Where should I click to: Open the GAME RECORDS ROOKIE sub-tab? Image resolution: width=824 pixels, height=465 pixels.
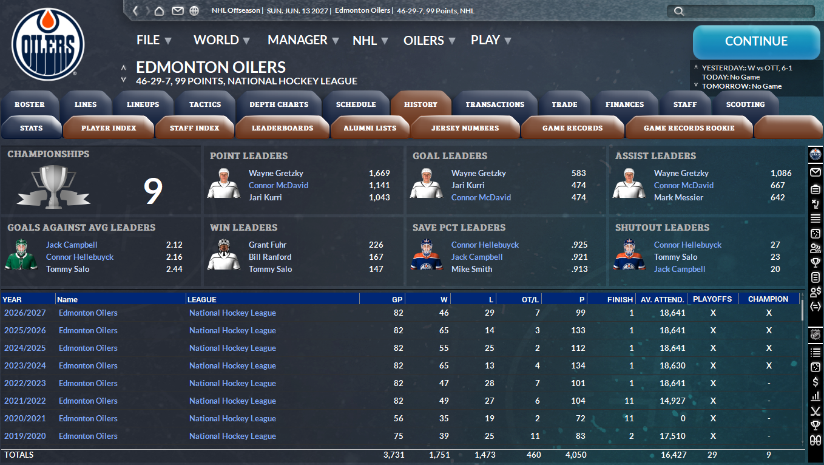click(x=689, y=128)
